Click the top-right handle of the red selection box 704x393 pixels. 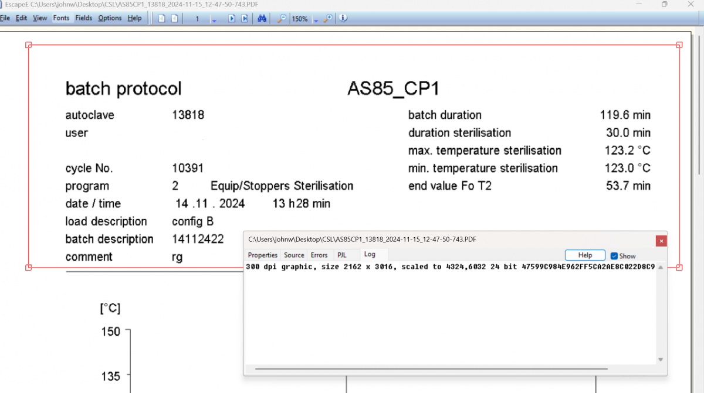[x=679, y=45]
